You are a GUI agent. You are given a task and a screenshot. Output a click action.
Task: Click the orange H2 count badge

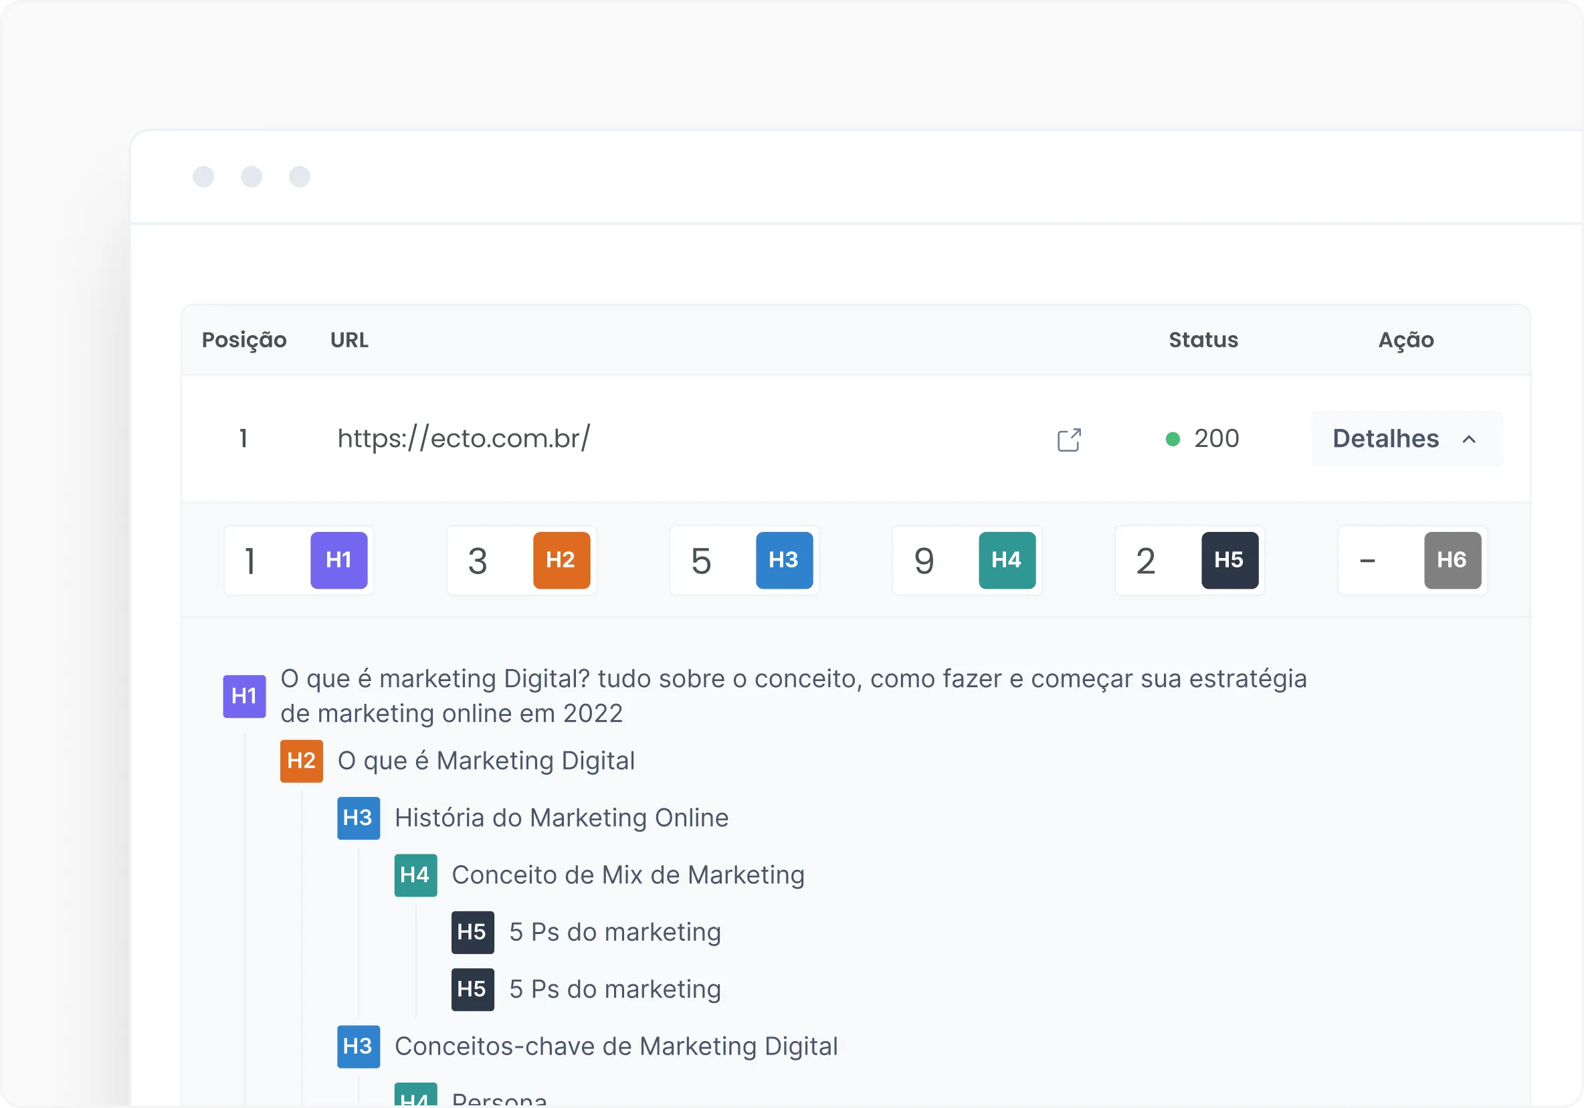click(x=561, y=560)
